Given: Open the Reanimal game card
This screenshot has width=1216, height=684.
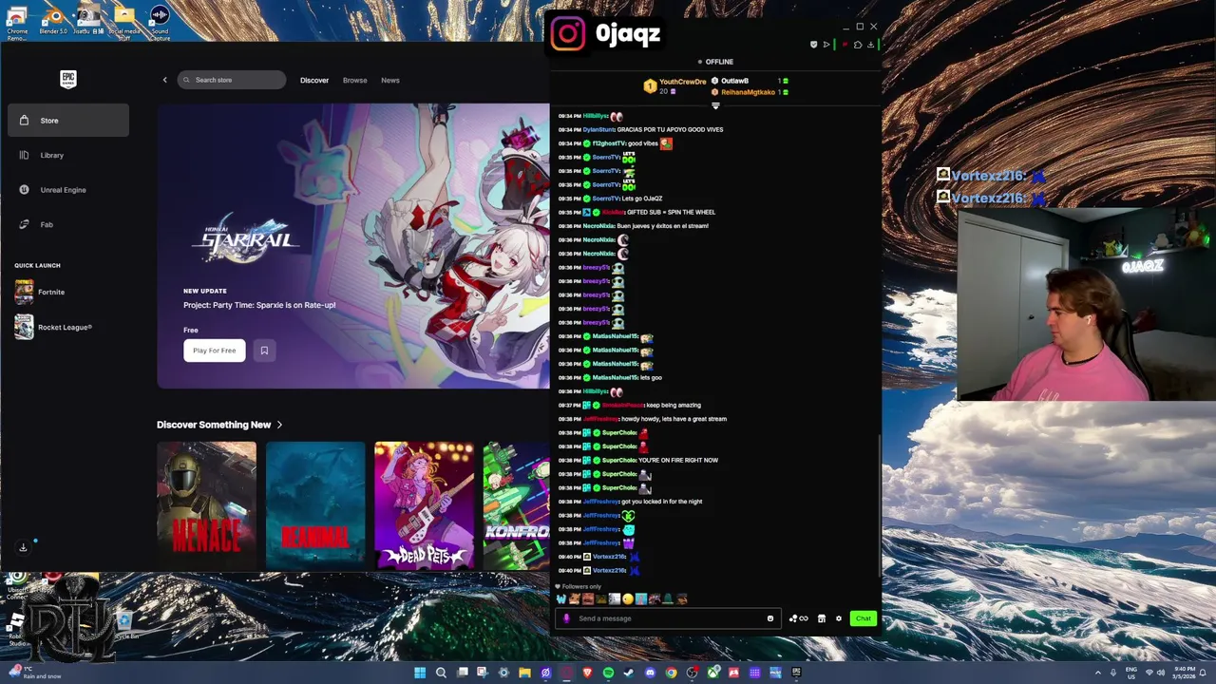Looking at the screenshot, I should (315, 505).
